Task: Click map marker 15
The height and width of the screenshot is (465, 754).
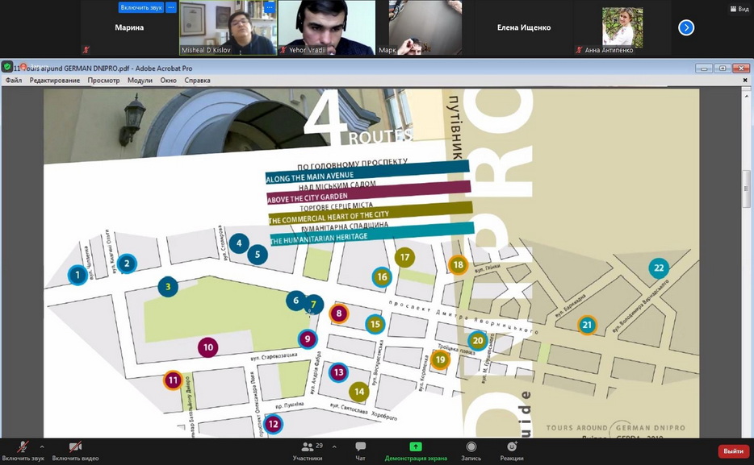Action: (375, 325)
